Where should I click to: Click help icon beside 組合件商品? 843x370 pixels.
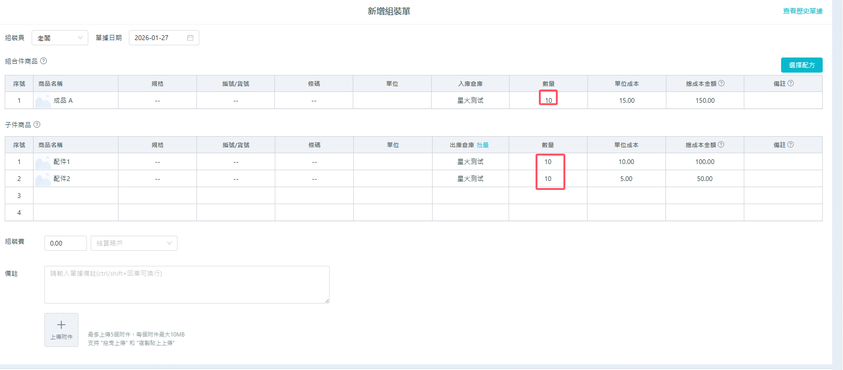pos(43,61)
